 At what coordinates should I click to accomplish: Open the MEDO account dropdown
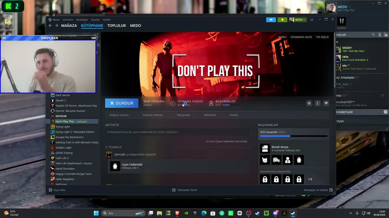tap(297, 20)
